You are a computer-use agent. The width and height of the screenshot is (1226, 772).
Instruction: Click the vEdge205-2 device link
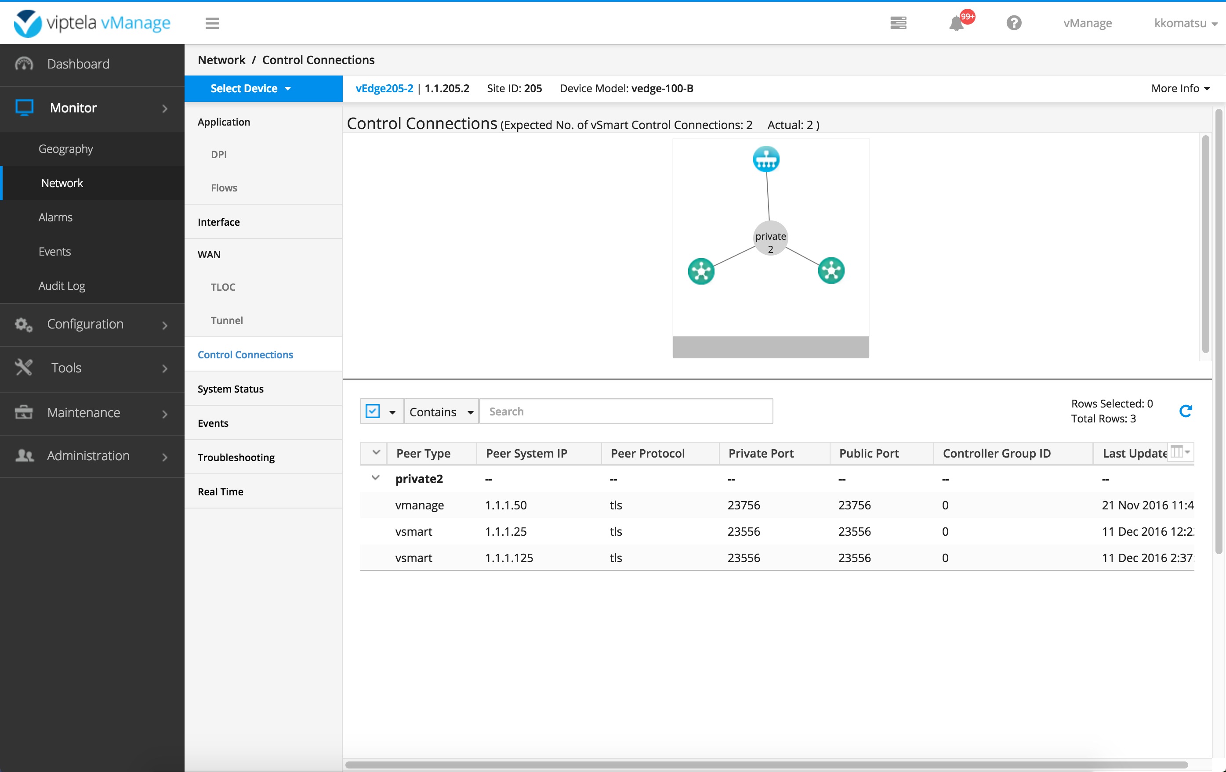click(384, 88)
